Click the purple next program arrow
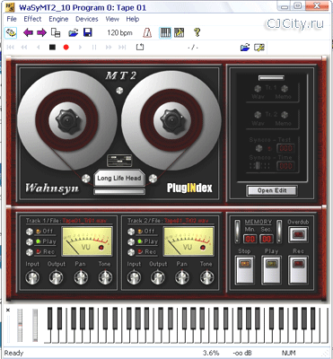The image size is (333, 359). pos(41,32)
